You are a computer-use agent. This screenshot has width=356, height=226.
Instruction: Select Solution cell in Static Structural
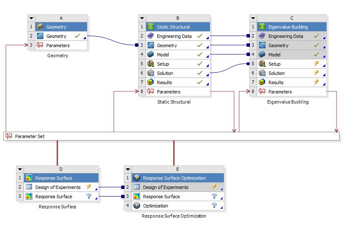178,73
